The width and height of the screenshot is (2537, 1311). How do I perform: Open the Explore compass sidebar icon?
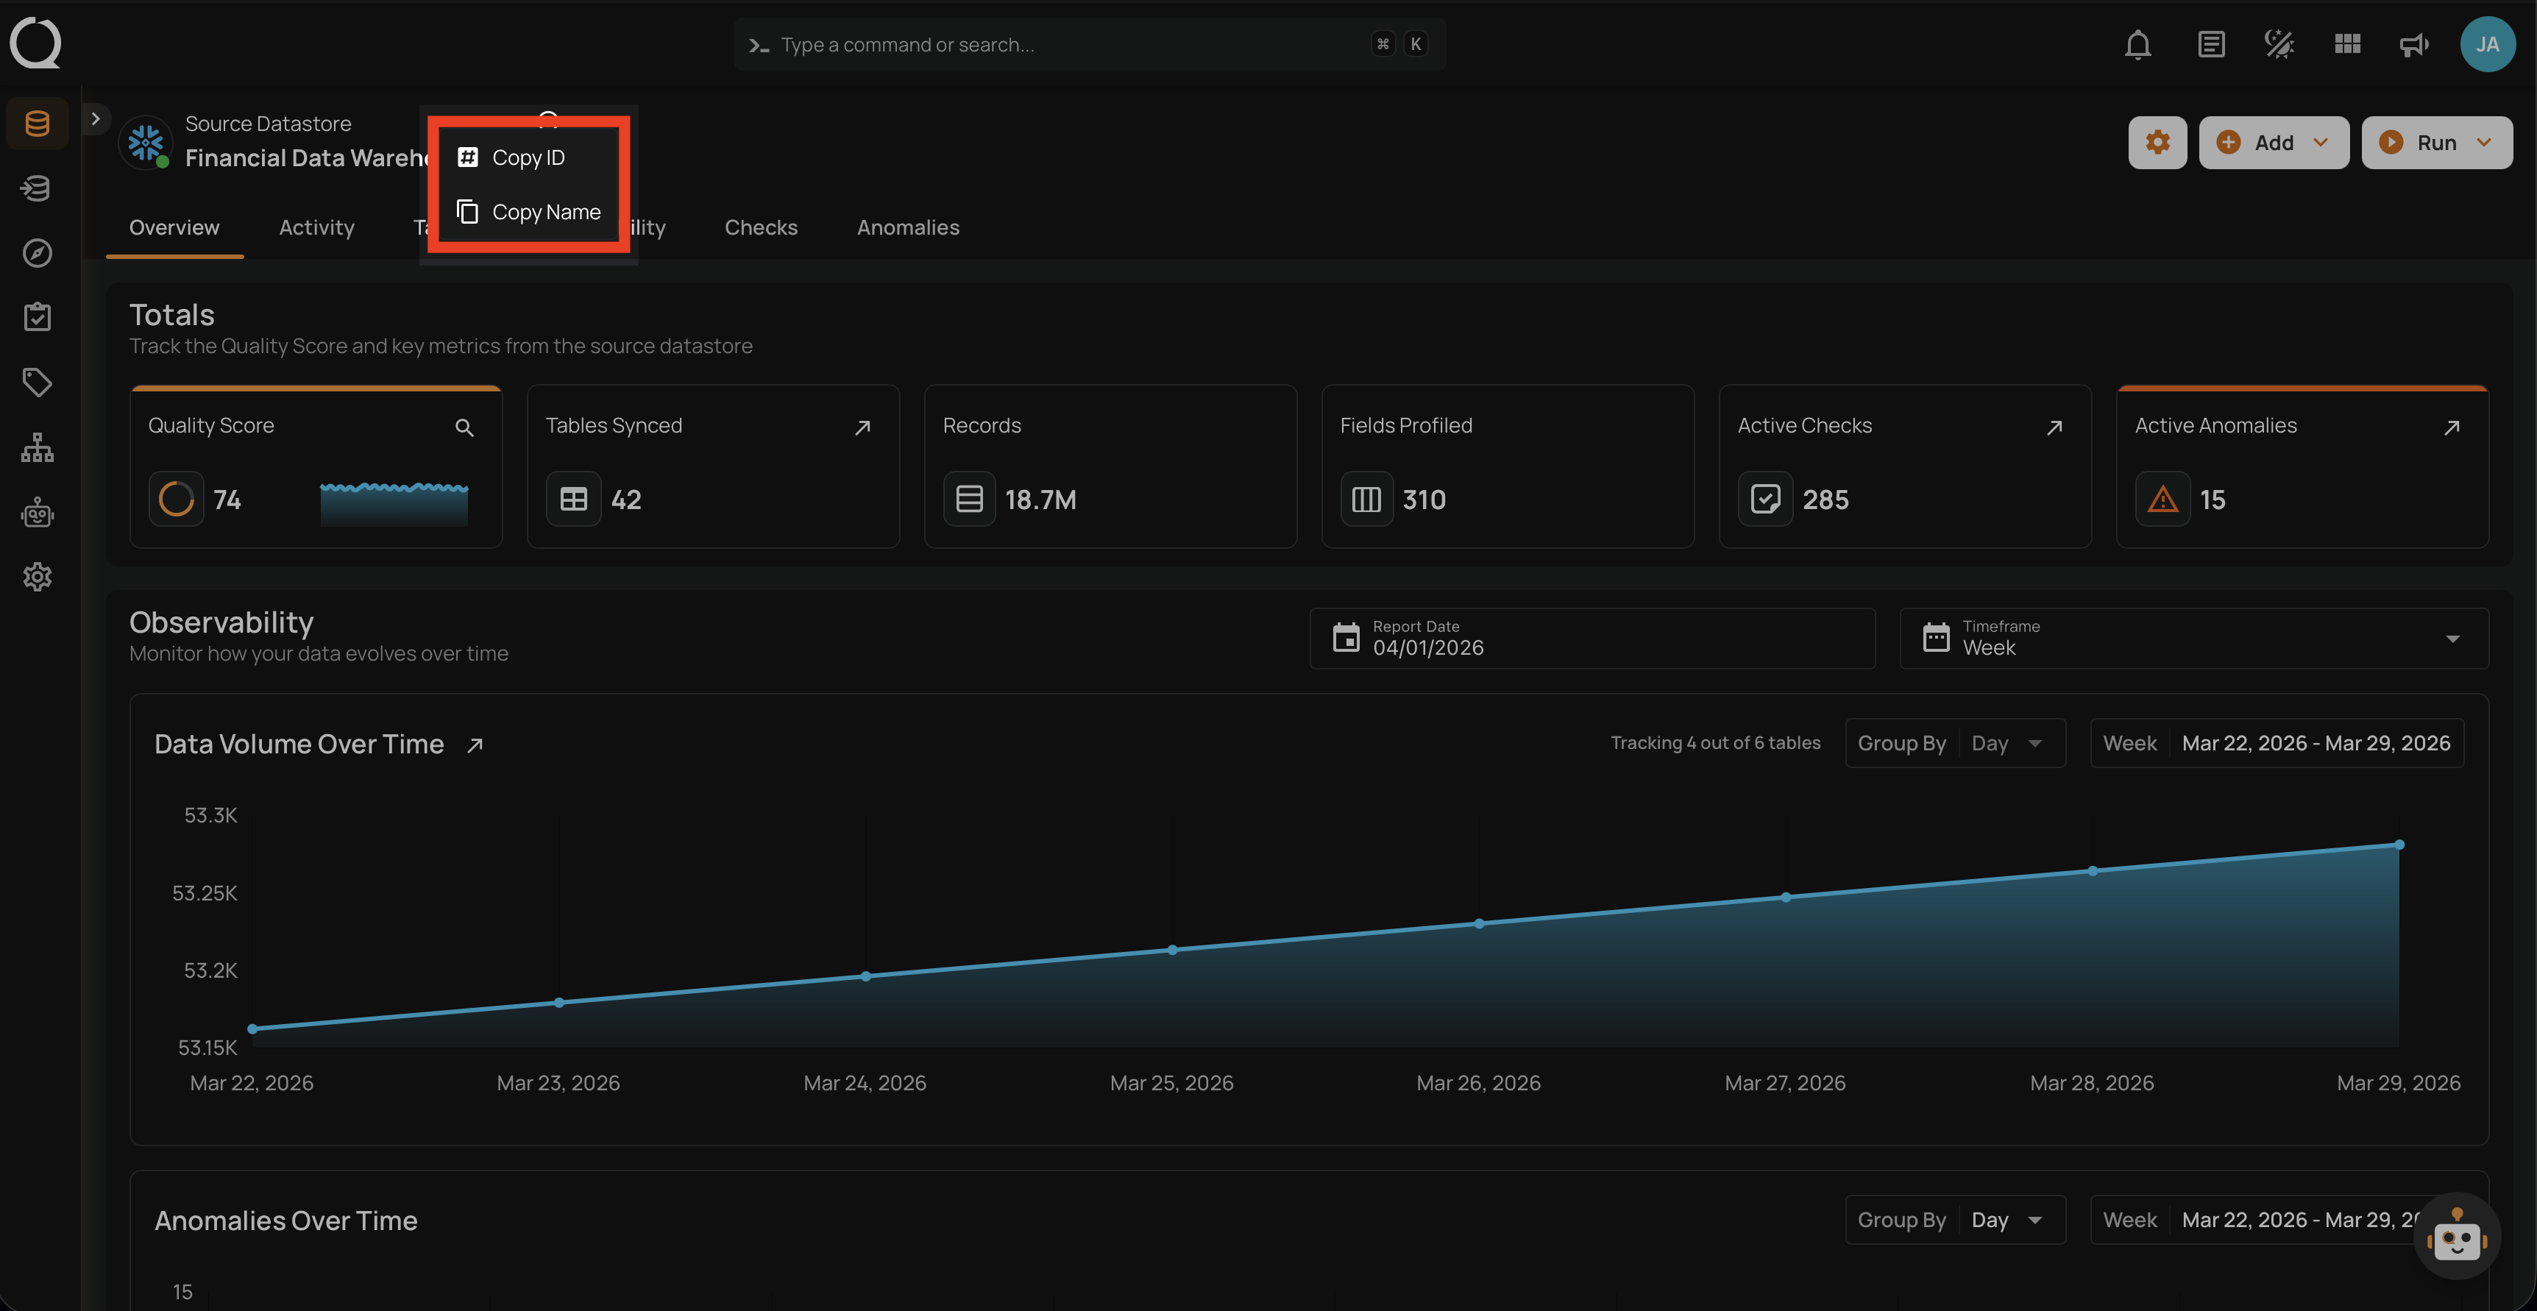pyautogui.click(x=38, y=253)
